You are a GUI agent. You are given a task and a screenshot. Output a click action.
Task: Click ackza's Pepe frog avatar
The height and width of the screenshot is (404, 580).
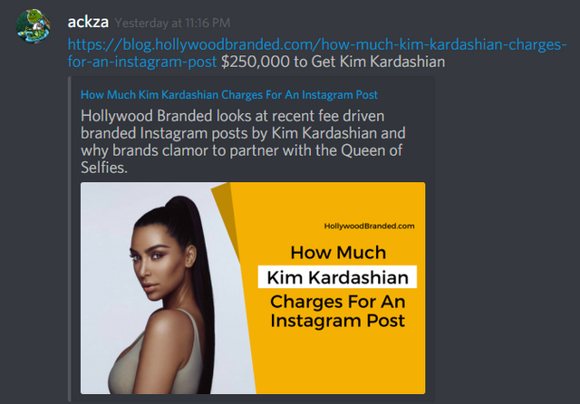pyautogui.click(x=34, y=26)
